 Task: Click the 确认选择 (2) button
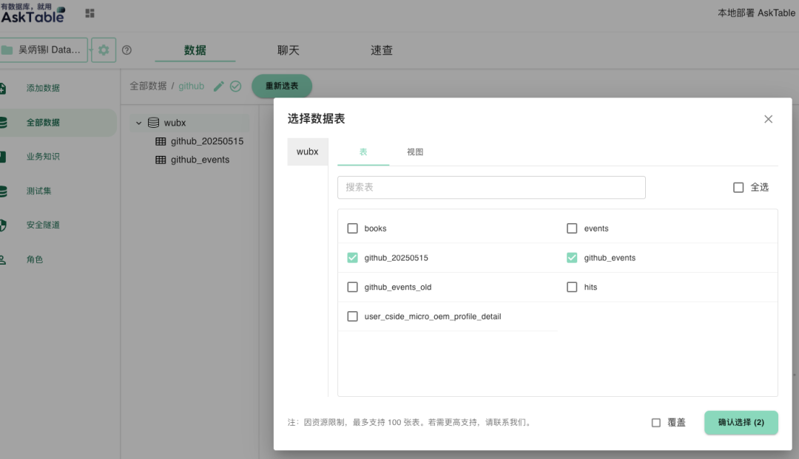point(741,422)
